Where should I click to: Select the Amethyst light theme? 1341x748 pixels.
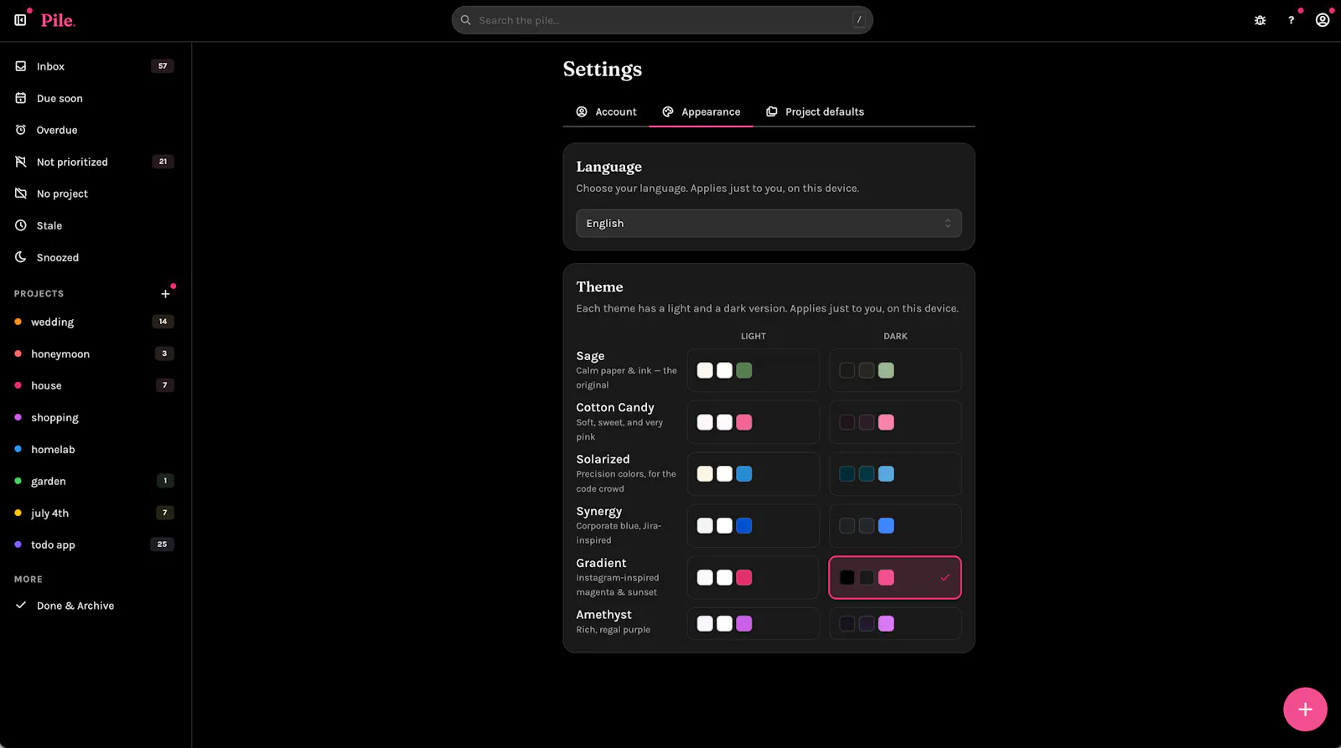point(753,624)
